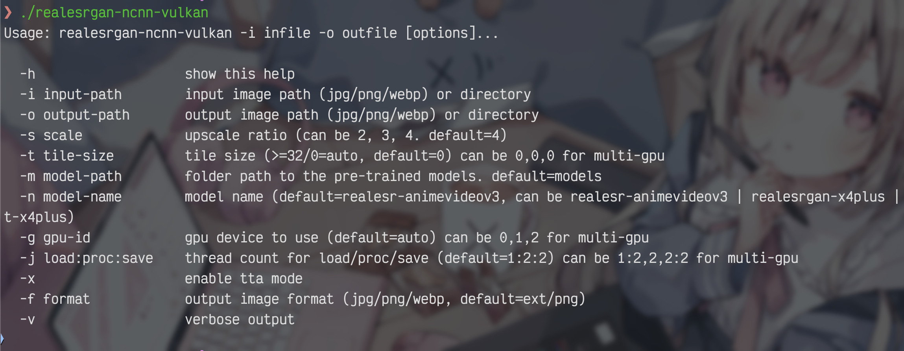Click the blue prompt marker at bottom-left
Screen dimensions: 904x351
2,339
